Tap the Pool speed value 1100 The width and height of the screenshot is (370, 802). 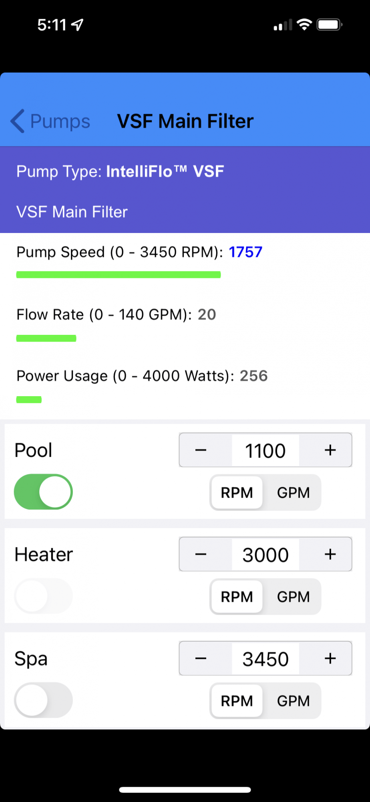(265, 451)
